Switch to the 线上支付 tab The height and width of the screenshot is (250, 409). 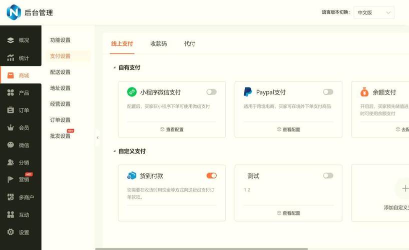pyautogui.click(x=122, y=43)
